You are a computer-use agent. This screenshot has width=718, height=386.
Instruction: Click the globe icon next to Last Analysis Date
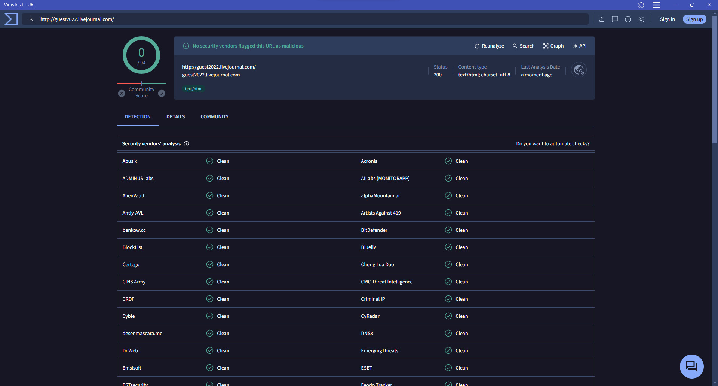tap(579, 70)
